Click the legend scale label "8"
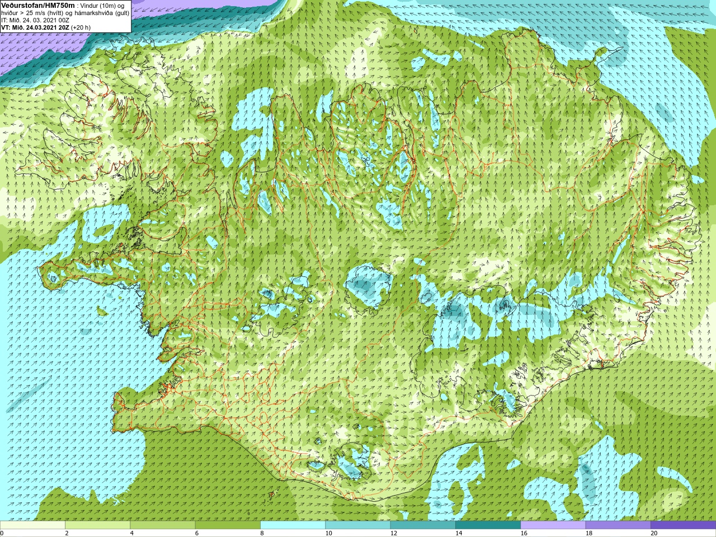This screenshot has width=716, height=537. (262, 533)
